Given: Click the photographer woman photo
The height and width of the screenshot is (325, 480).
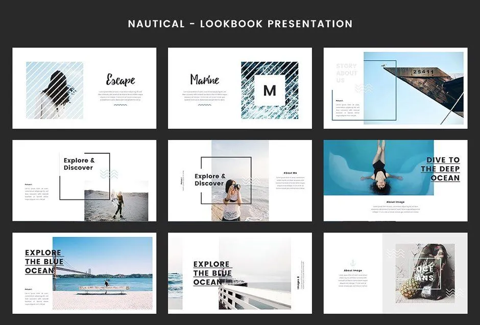Looking at the screenshot, I should [x=240, y=181].
